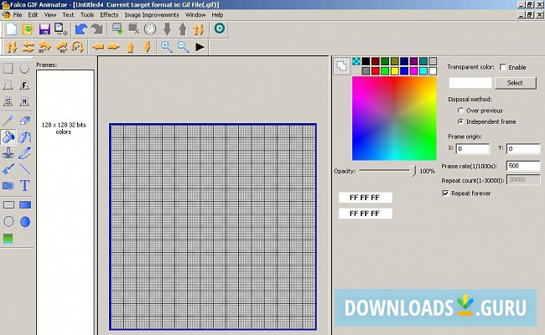This screenshot has width=545, height=335.
Task: Select the filled rectangle shape tool
Action: click(x=25, y=205)
